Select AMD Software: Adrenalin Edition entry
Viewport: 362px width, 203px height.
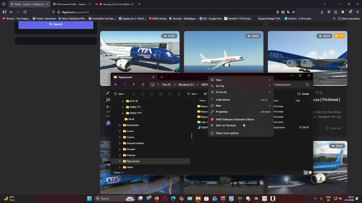[x=241, y=119]
